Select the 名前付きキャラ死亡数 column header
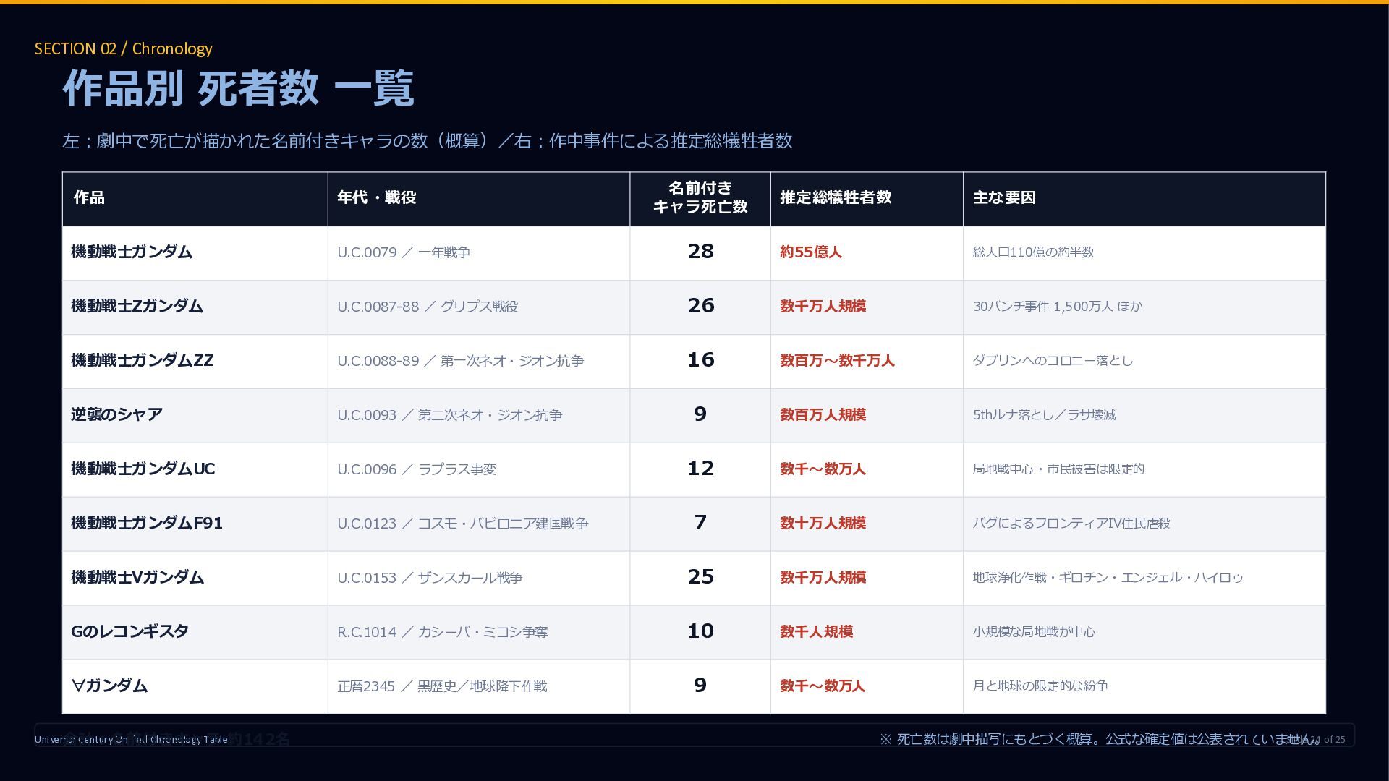Image resolution: width=1389 pixels, height=781 pixels. pyautogui.click(x=700, y=197)
